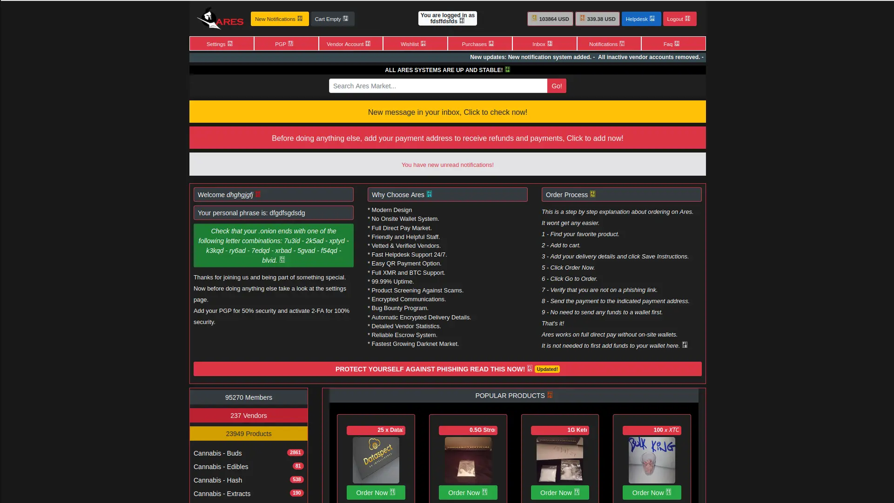Open the unread notifications link
This screenshot has height=503, width=894.
point(447,164)
